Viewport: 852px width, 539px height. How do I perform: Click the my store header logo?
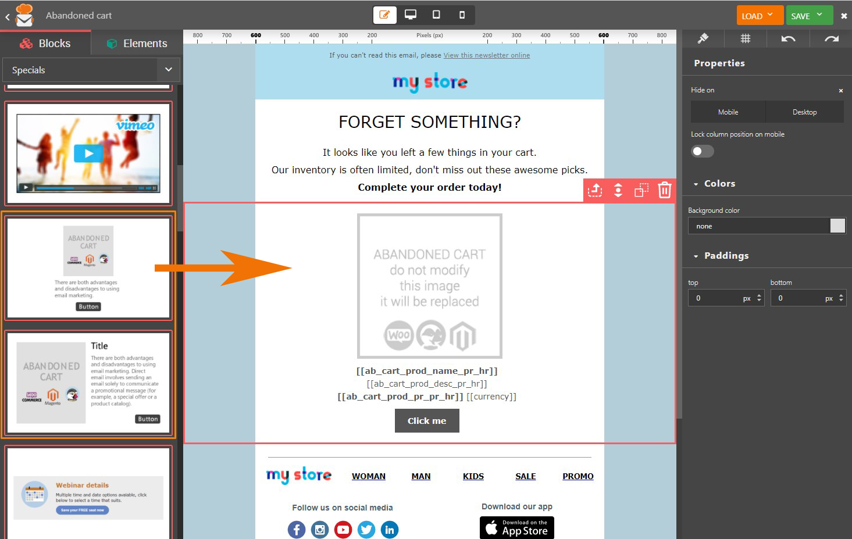tap(430, 82)
